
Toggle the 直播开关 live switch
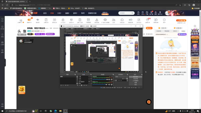coord(29,20)
